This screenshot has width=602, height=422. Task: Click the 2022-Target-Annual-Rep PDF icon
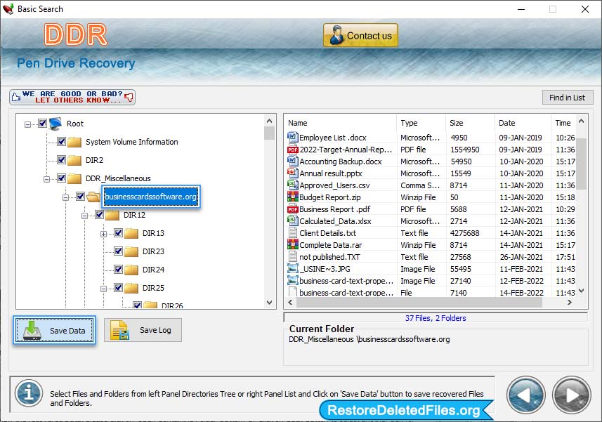point(292,150)
